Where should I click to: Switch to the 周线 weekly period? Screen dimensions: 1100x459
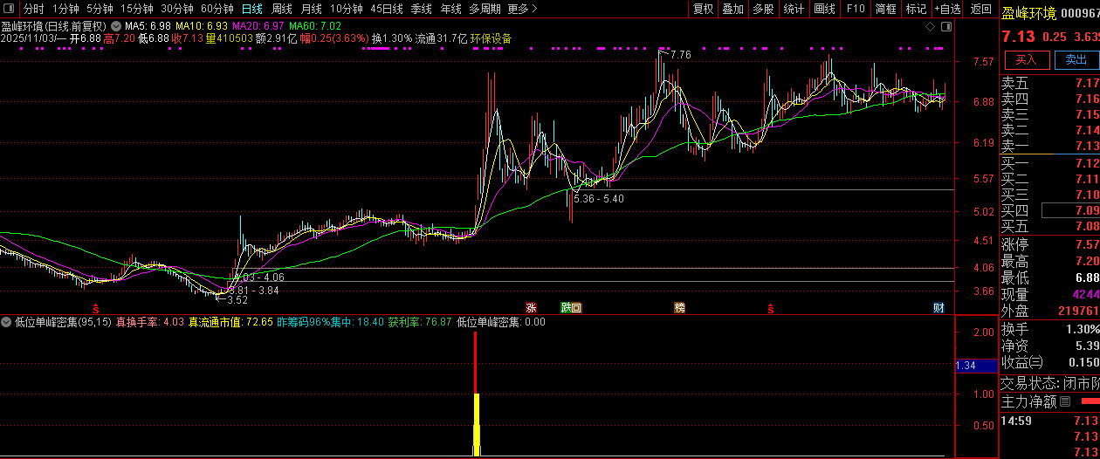[281, 9]
